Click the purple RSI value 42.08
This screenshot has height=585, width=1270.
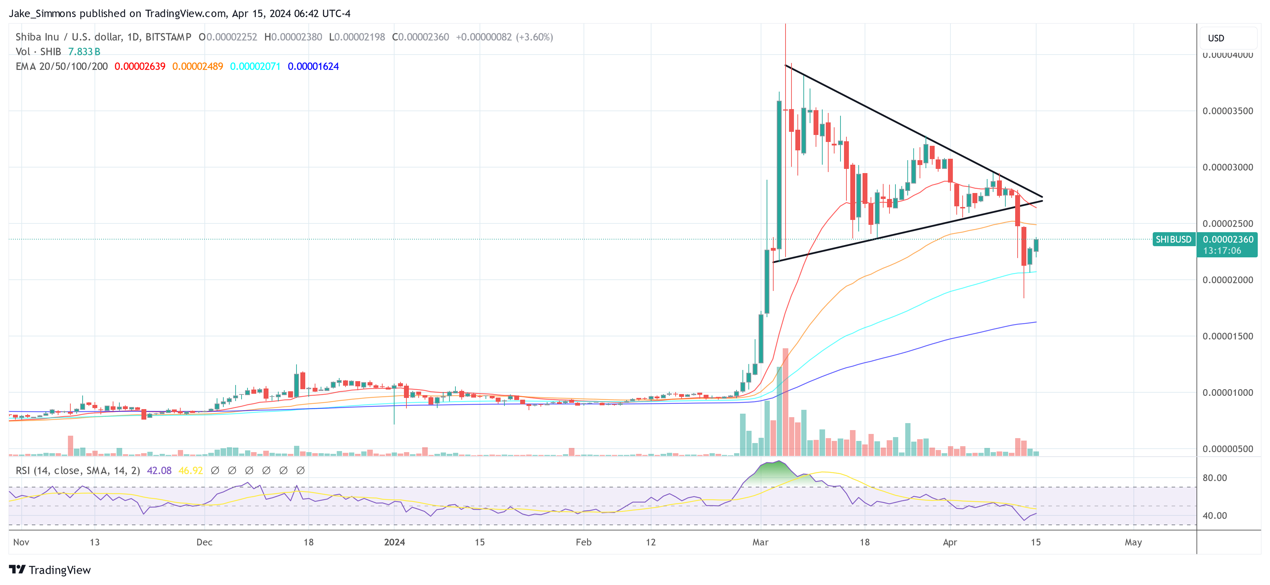point(159,470)
